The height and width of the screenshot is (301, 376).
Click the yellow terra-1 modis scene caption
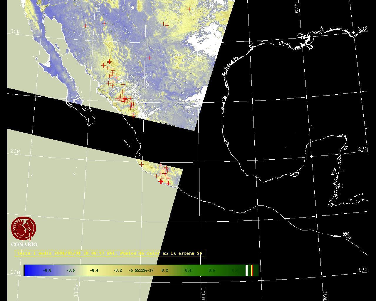[x=110, y=253]
